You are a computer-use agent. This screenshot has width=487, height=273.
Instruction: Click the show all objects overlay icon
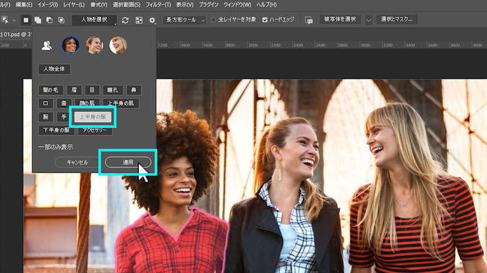coord(139,20)
